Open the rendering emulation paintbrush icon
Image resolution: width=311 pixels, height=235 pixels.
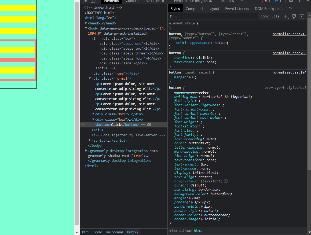(294, 16)
